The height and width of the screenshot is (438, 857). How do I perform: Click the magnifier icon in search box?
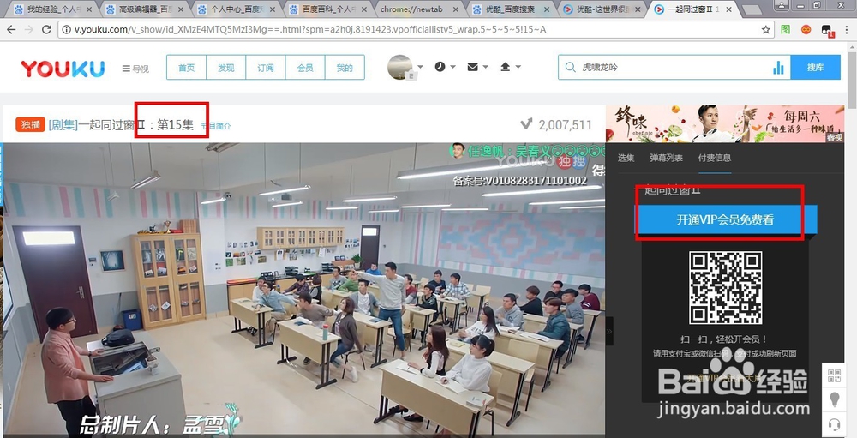pos(570,67)
